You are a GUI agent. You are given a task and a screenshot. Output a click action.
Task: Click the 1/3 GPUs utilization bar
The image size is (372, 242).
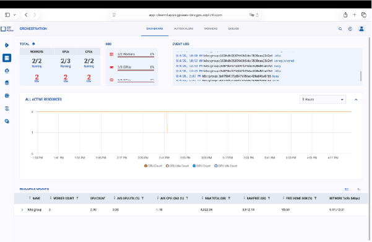pos(136,70)
